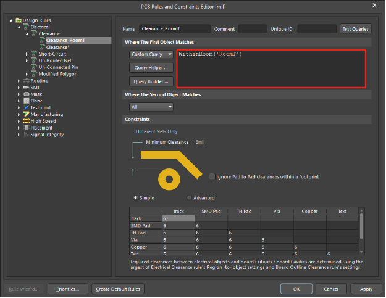Click the Modified Polygon rule icon

34,74
